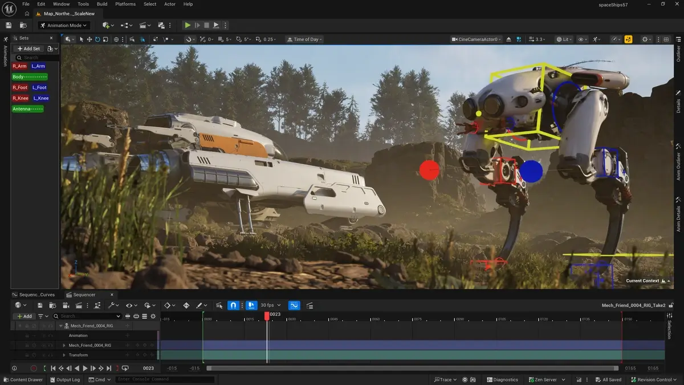Screen dimensions: 684x385
Task: Switch to the Sequenc...Curves tab
Action: (35, 294)
